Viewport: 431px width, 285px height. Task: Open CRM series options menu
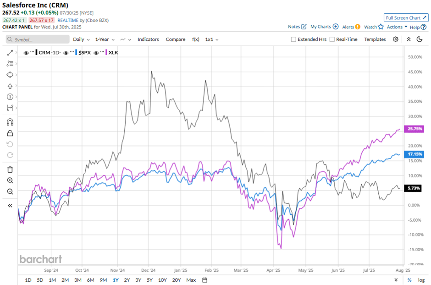tap(32, 52)
